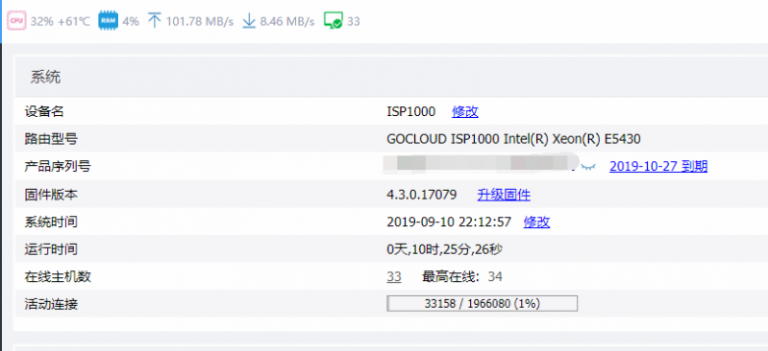Select the 活动连接 row label
This screenshot has height=351, width=768.
tap(51, 305)
